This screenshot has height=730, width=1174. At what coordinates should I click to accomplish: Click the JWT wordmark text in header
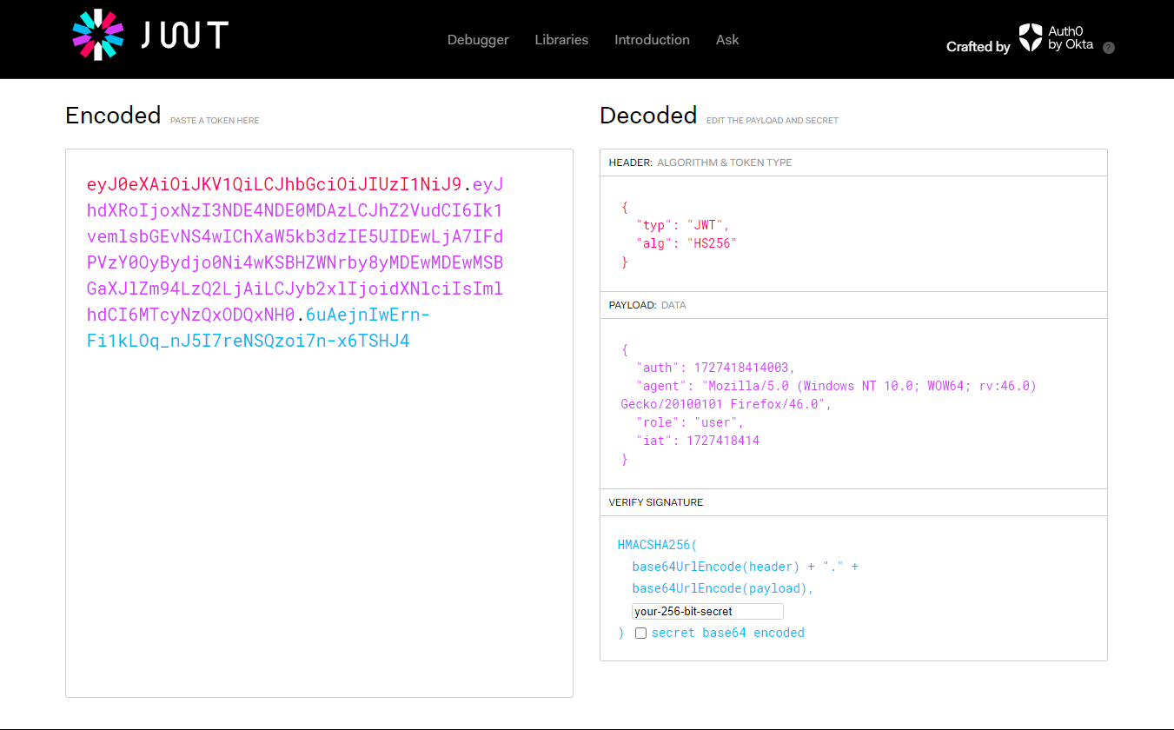184,36
